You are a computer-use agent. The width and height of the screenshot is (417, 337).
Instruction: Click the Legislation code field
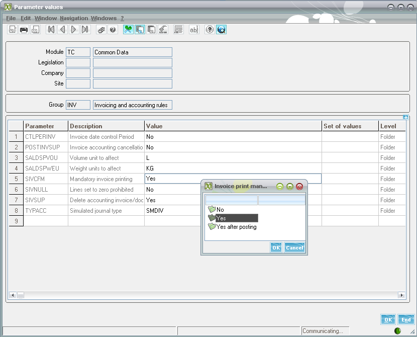point(78,62)
